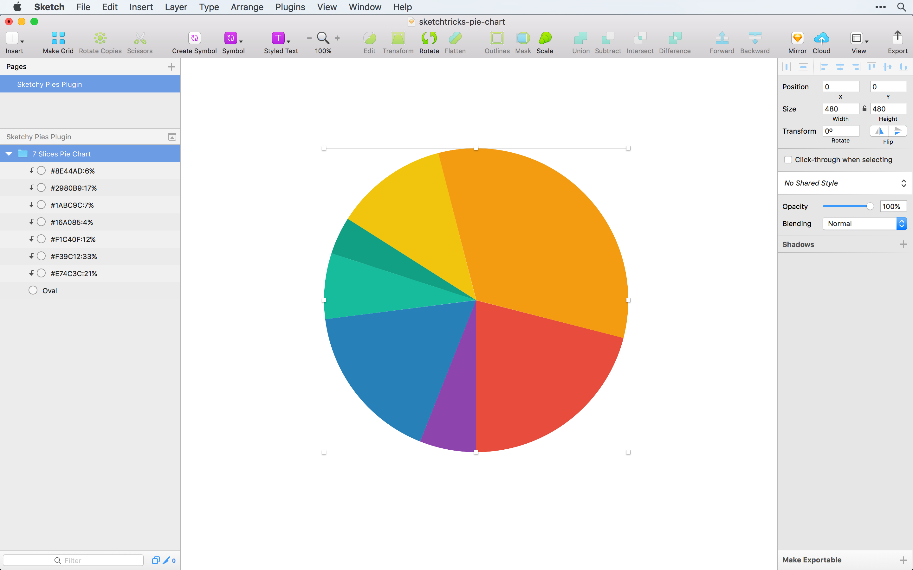
Task: Expand the 7 Slices Pie Chart group
Action: coord(9,154)
